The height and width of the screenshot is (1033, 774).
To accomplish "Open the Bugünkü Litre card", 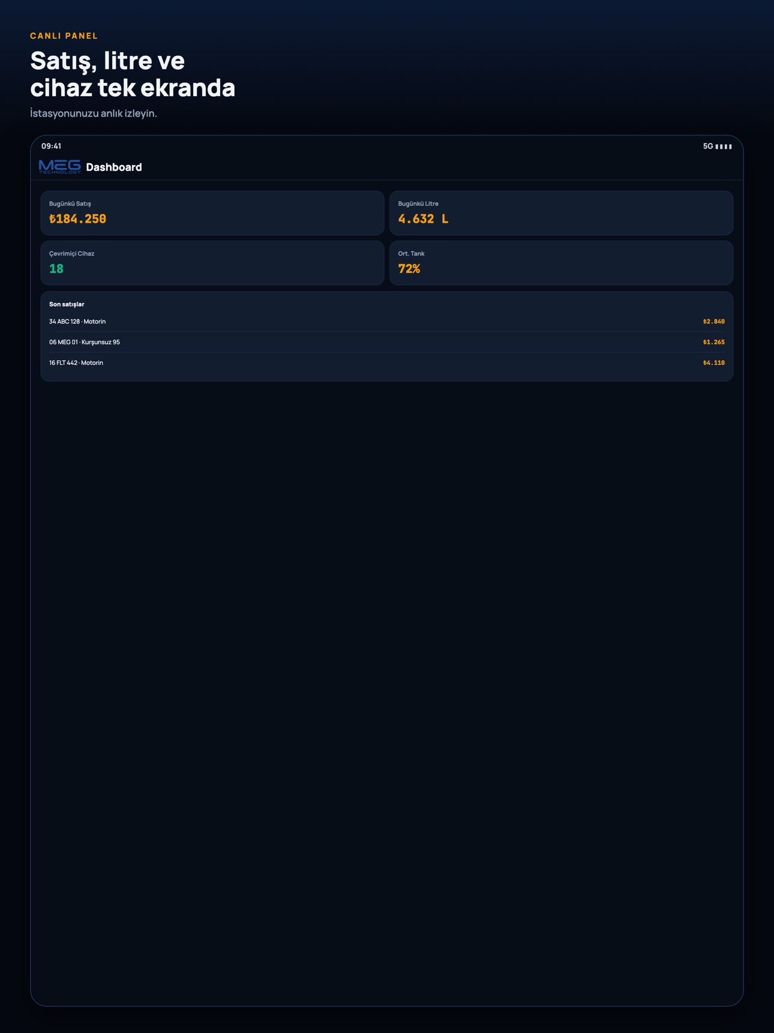I will 561,213.
